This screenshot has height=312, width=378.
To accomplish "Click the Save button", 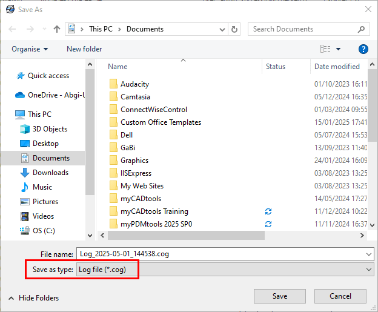I will (280, 296).
